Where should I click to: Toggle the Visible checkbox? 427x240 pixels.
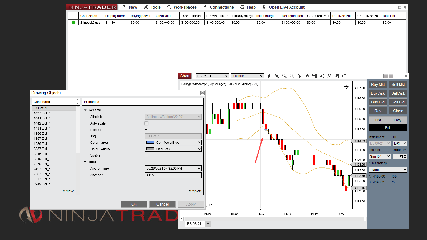[x=146, y=155]
